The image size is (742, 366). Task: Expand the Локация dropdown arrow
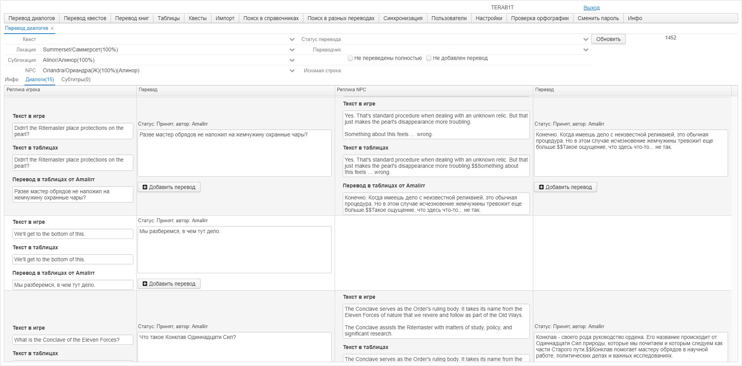(292, 50)
